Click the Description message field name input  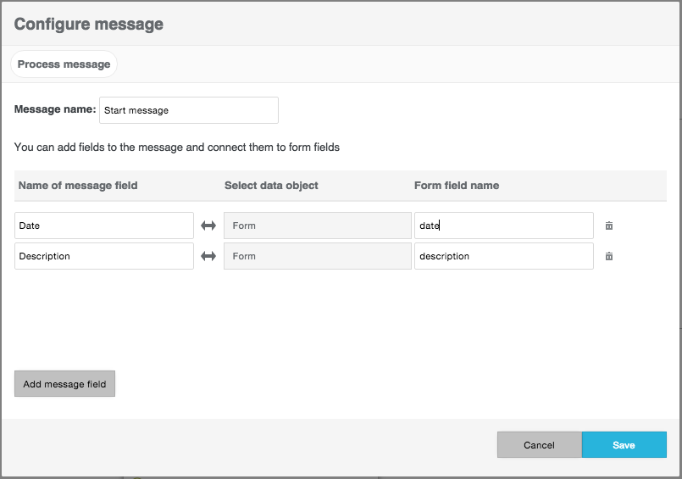click(104, 256)
